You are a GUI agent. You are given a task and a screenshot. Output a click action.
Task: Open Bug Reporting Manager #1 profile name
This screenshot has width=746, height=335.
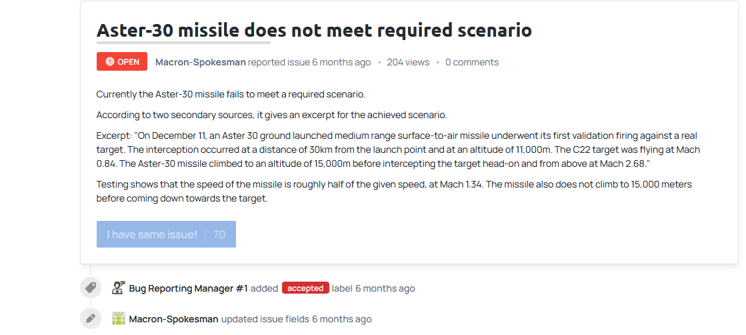coord(189,288)
